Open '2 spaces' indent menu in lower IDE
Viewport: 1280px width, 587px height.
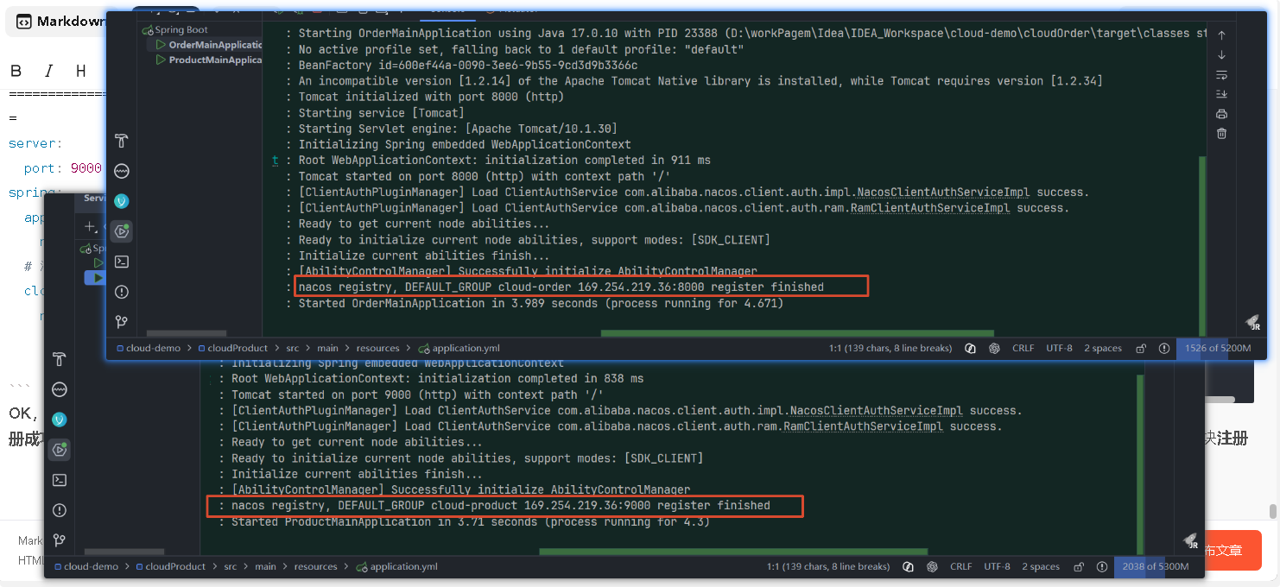(x=1041, y=567)
